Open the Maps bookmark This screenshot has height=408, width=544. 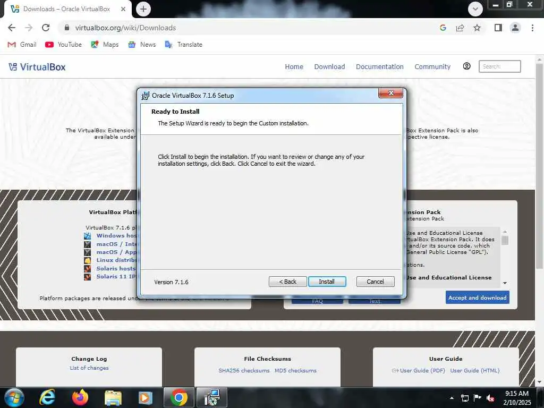tap(105, 45)
